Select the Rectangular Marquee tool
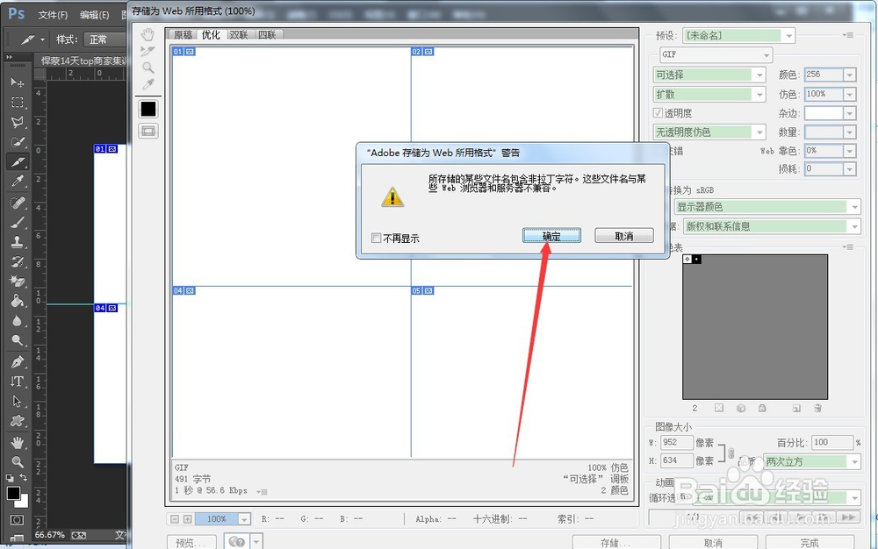The height and width of the screenshot is (549, 878). [x=18, y=103]
